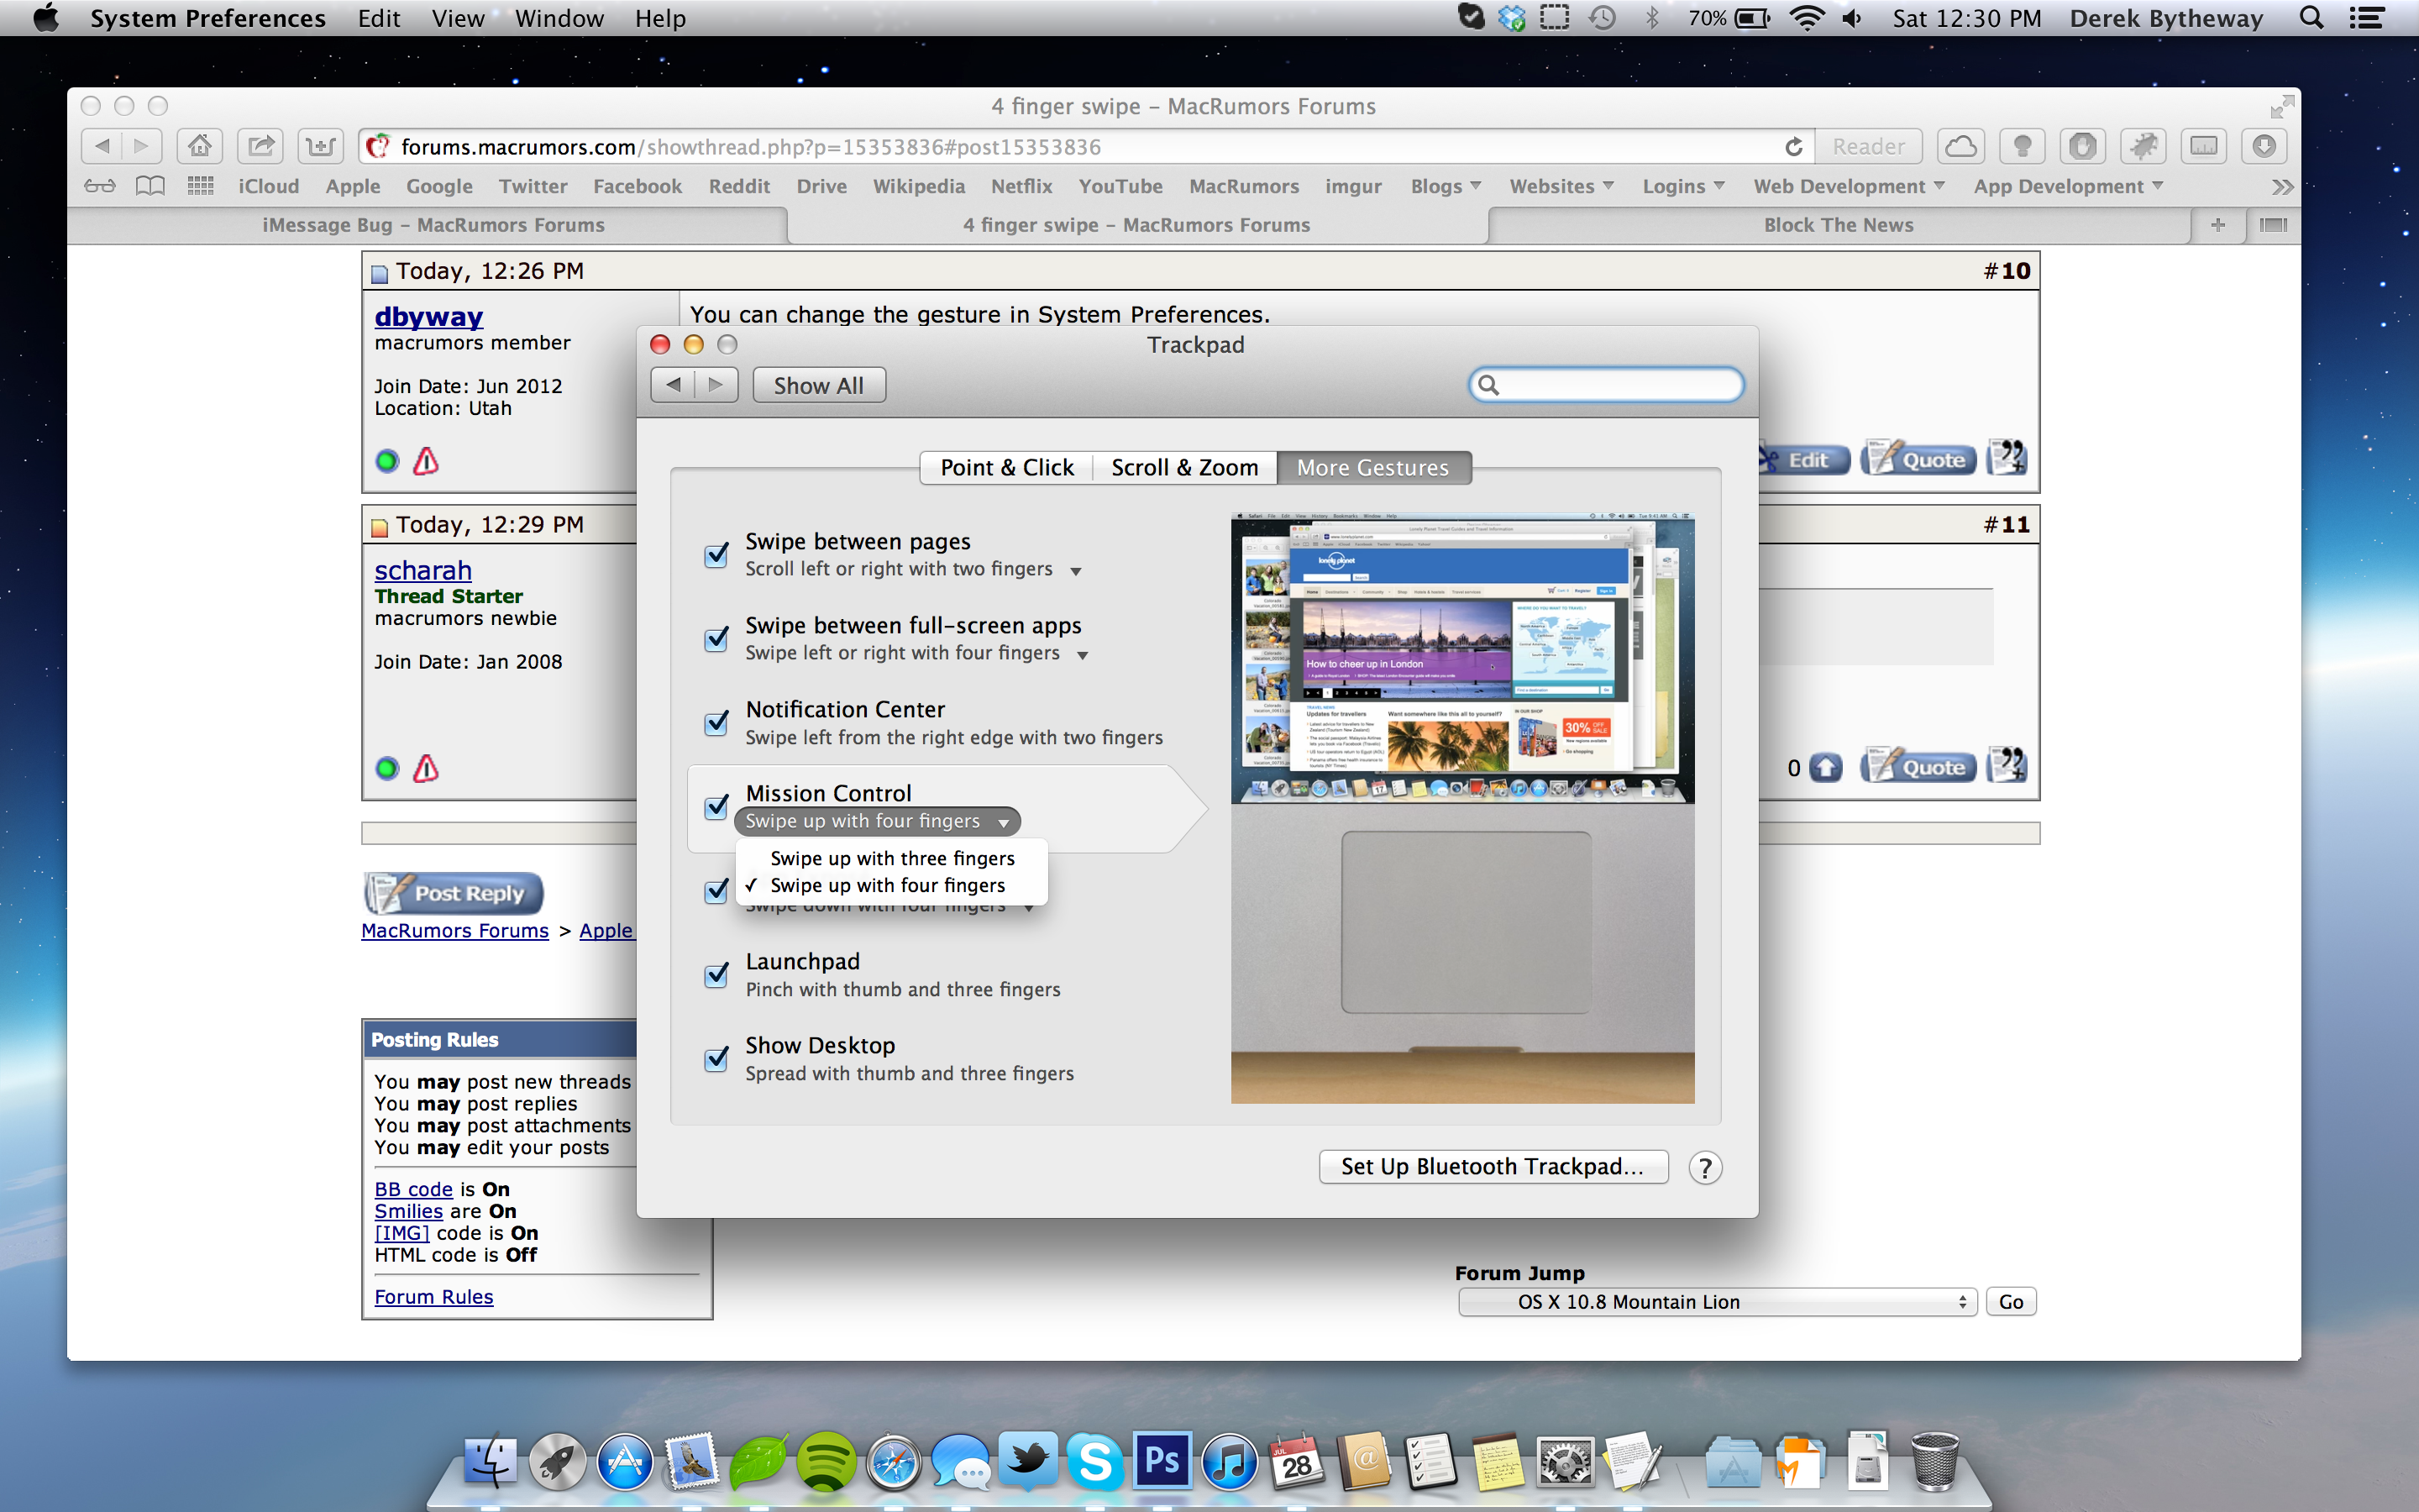Viewport: 2419px width, 1512px height.
Task: Open the Trash in the Dock
Action: click(1934, 1461)
